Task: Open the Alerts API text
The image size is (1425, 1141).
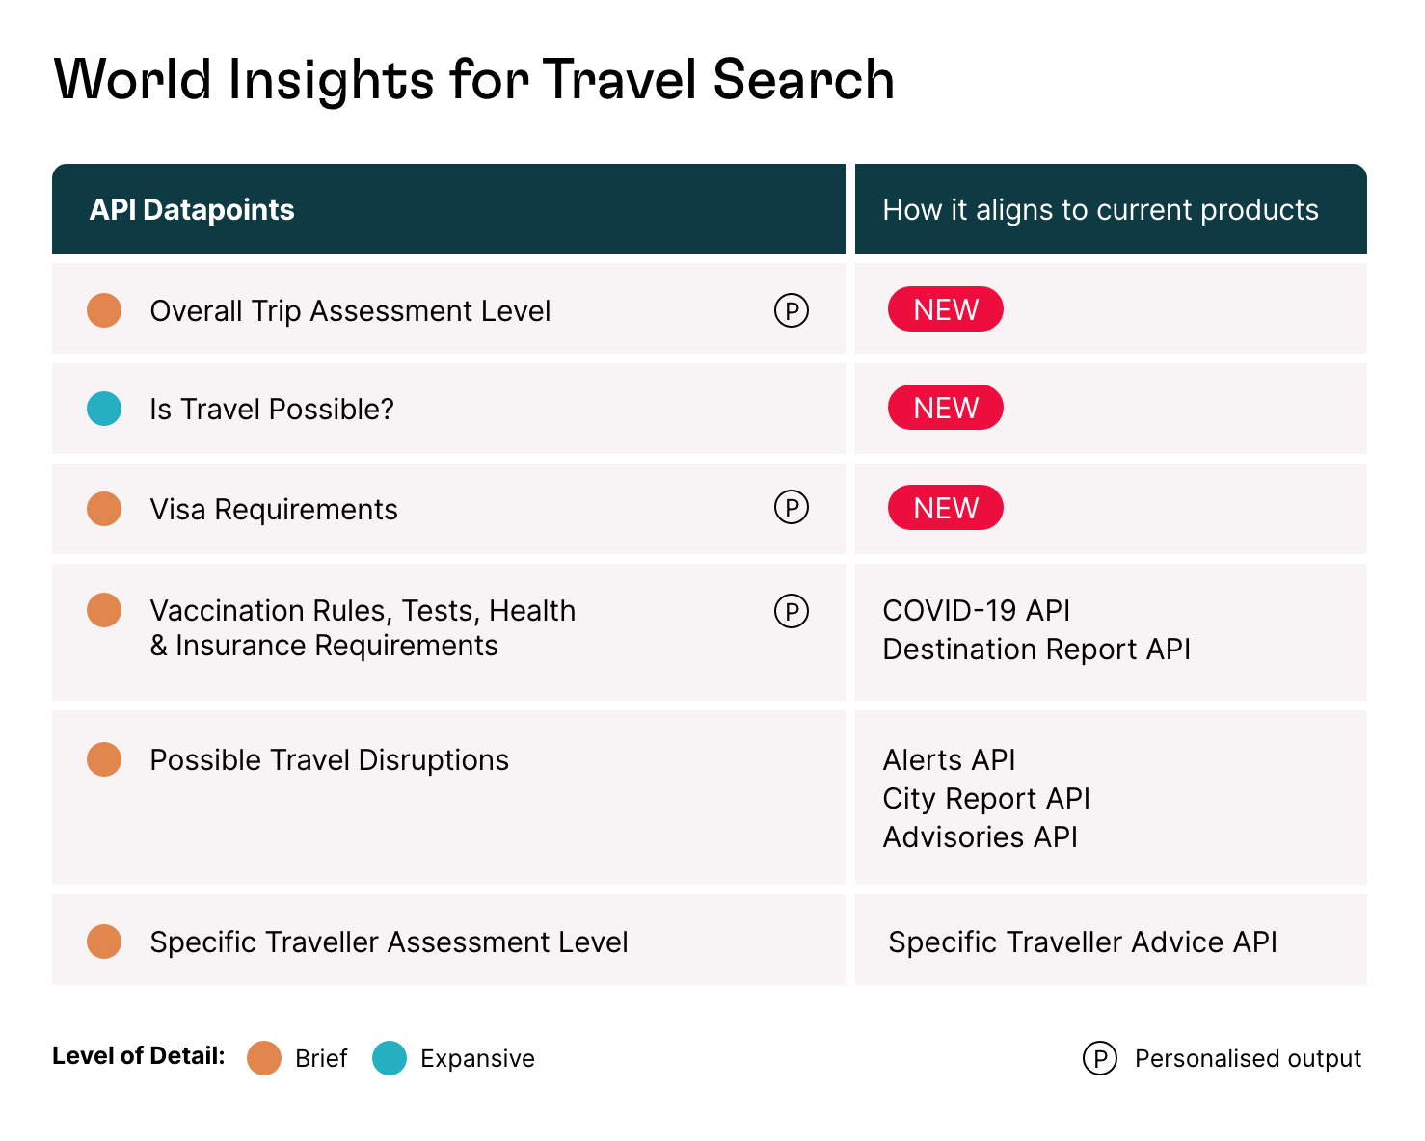Action: (949, 760)
